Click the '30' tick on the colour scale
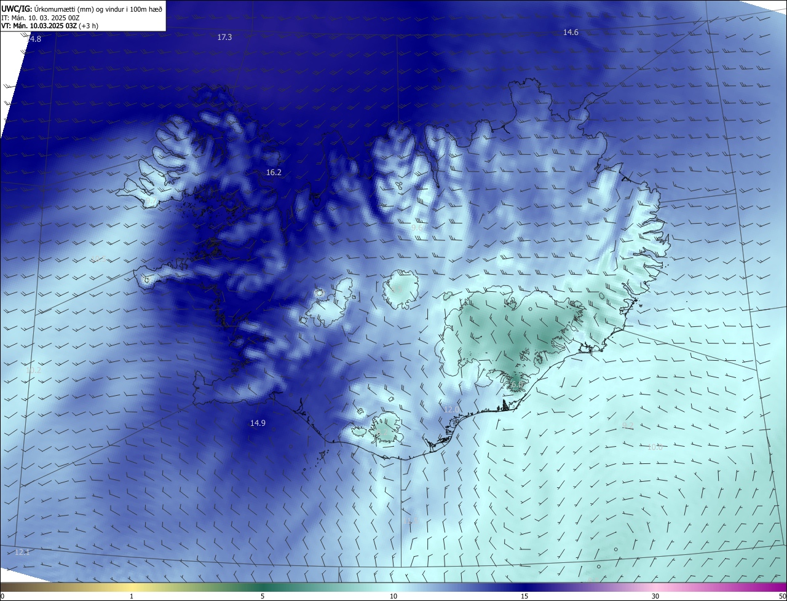The image size is (787, 601). tap(655, 597)
